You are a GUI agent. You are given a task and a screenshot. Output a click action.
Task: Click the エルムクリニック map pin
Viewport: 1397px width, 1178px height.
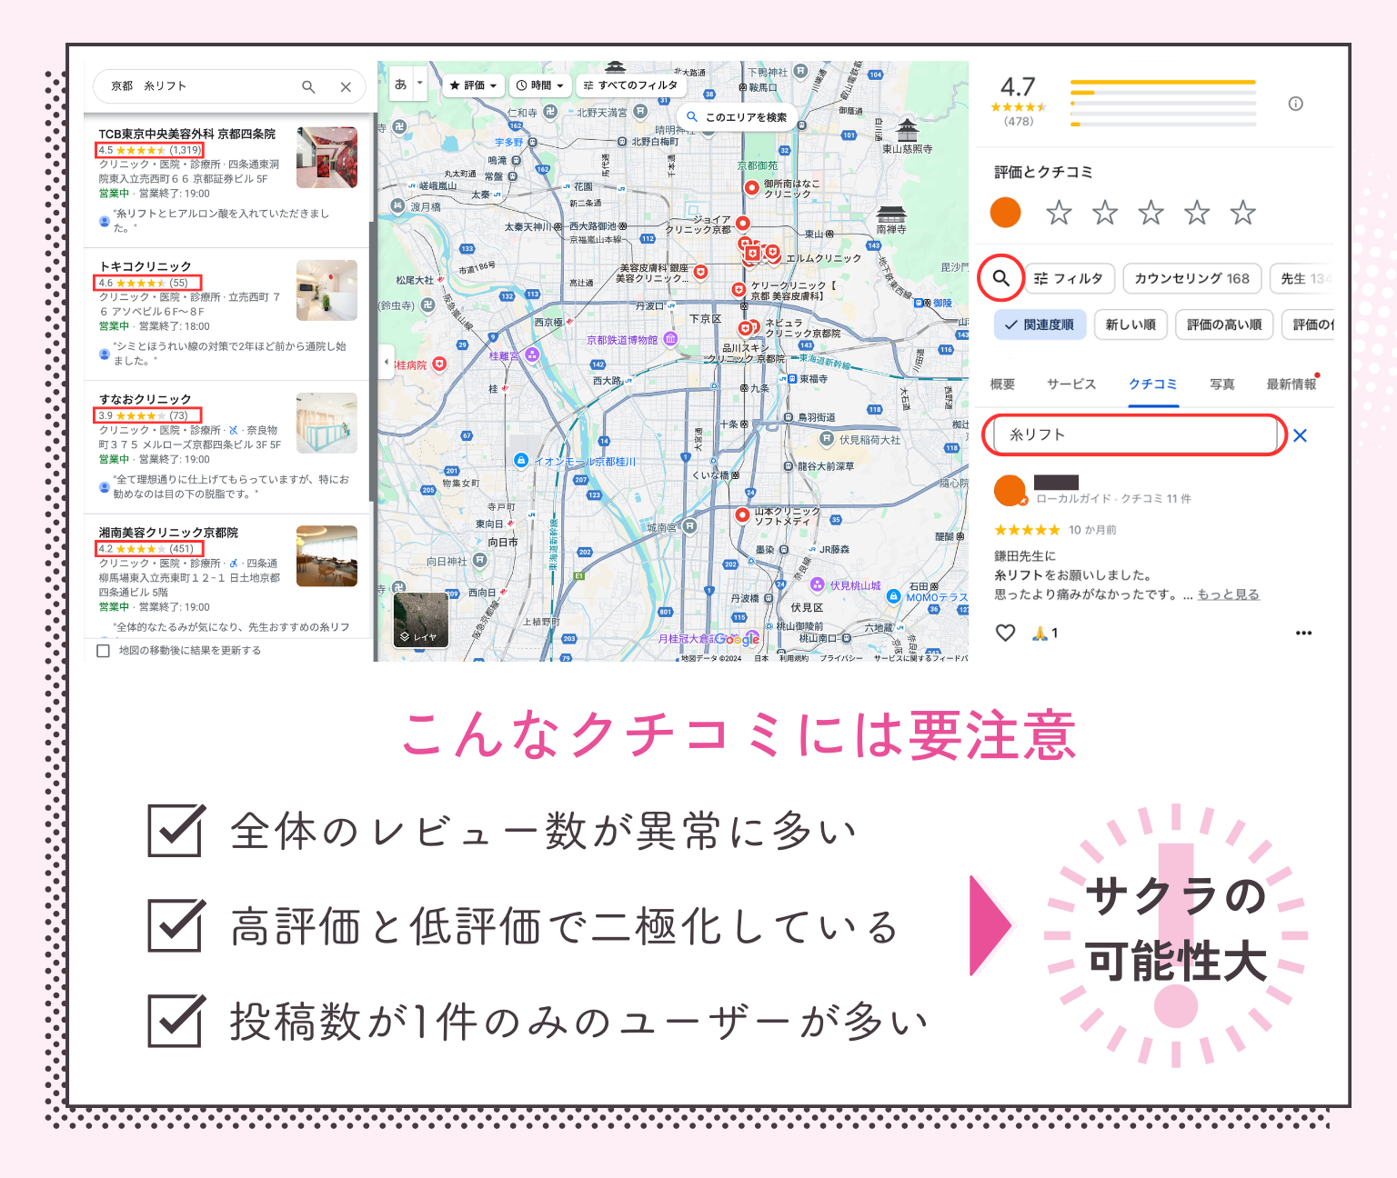773,253
